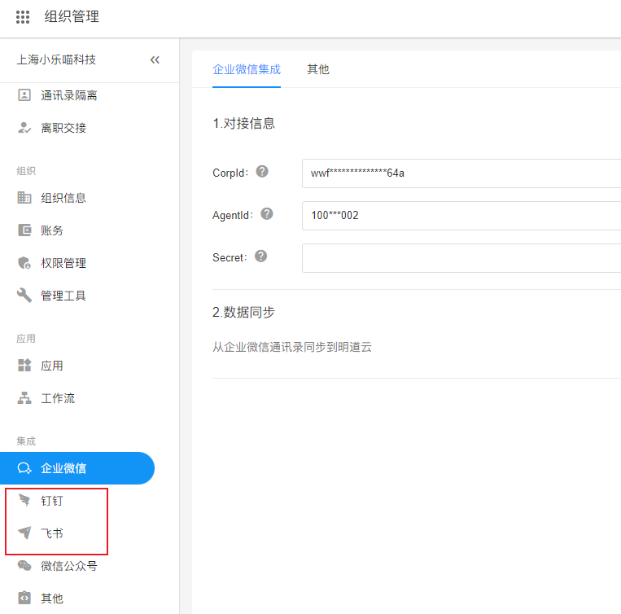Switch to the 其他 tab
This screenshot has width=621, height=614.
click(318, 69)
